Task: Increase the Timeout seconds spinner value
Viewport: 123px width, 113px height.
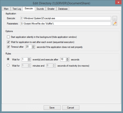Action: click(x=33, y=46)
